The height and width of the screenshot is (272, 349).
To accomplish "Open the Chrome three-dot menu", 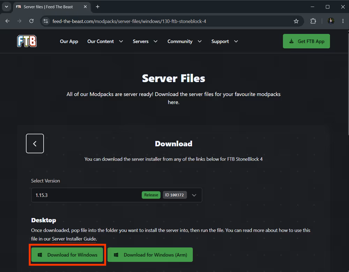I will [x=343, y=21].
